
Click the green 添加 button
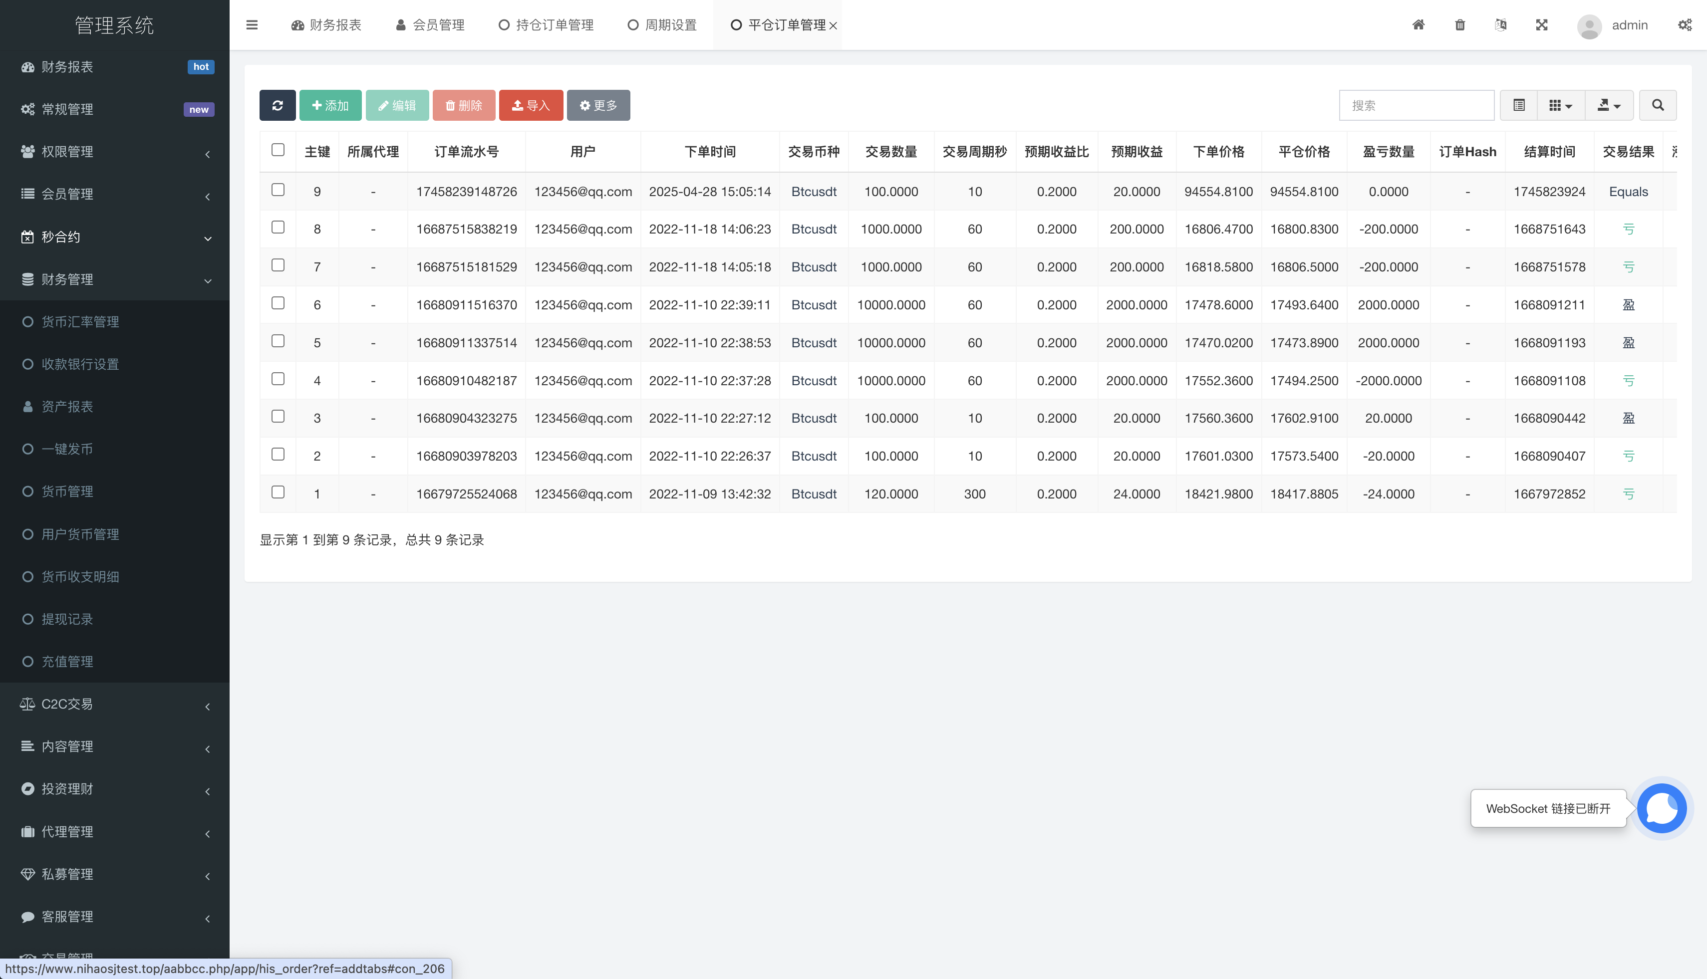coord(330,106)
